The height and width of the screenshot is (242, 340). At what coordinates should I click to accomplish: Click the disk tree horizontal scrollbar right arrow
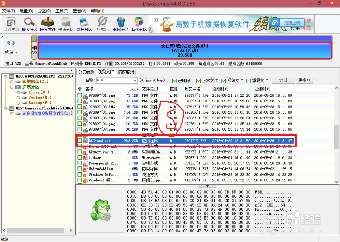(x=70, y=230)
